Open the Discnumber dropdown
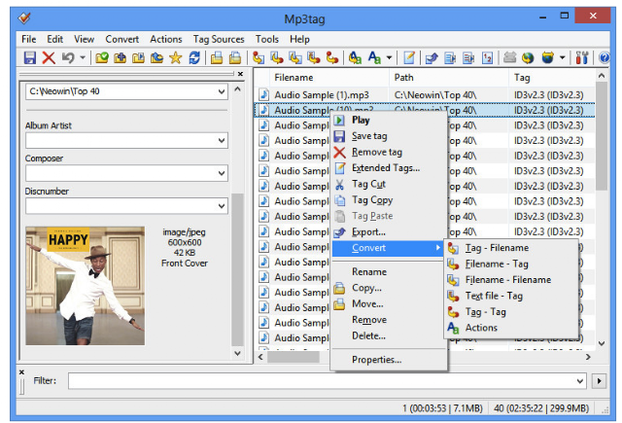Screen dimensions: 622x423 click(222, 206)
